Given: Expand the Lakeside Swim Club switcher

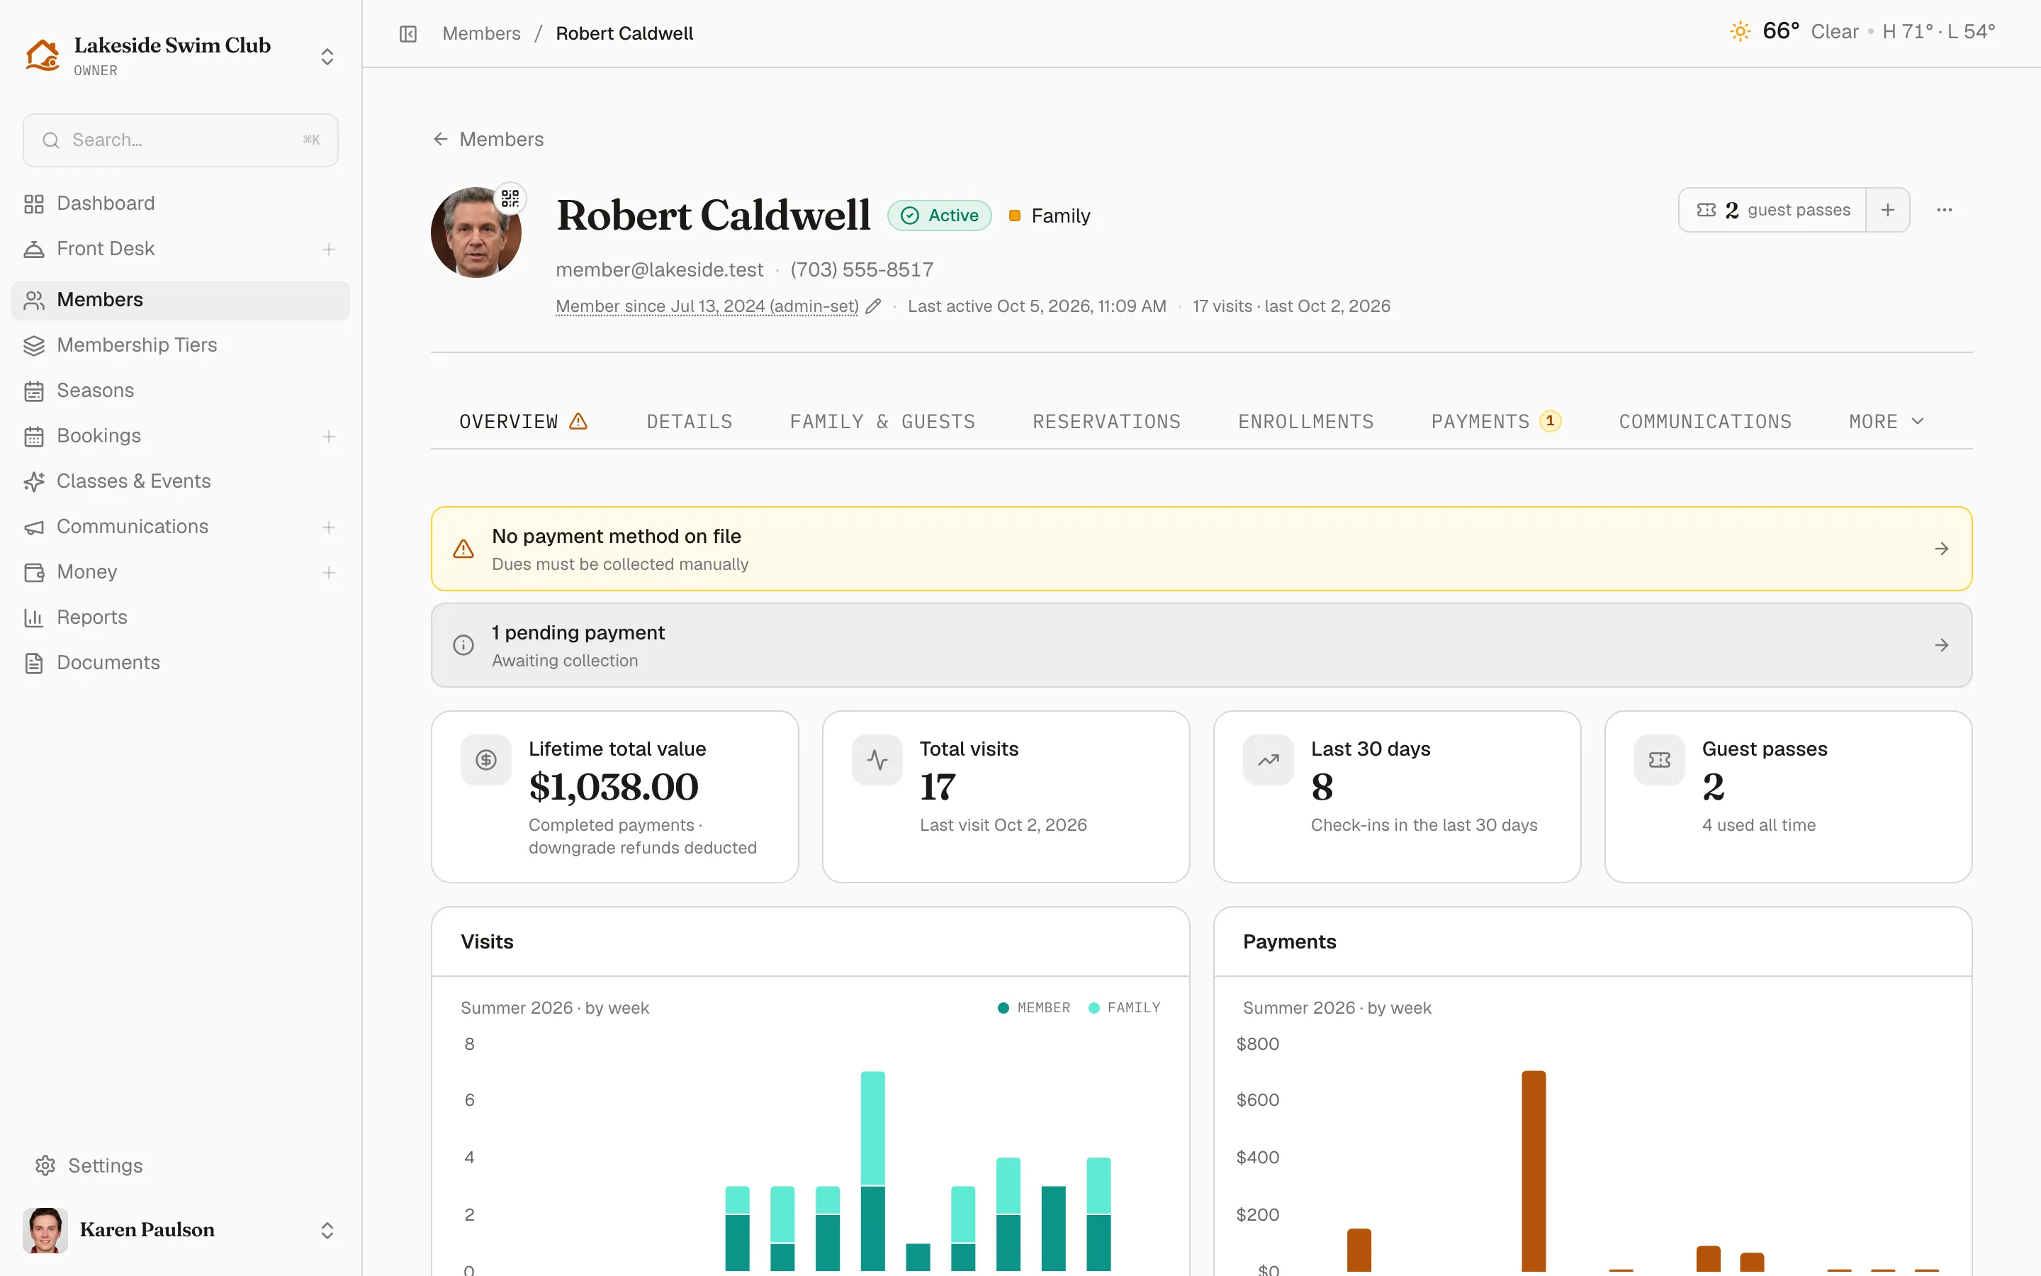Looking at the screenshot, I should click(x=327, y=57).
